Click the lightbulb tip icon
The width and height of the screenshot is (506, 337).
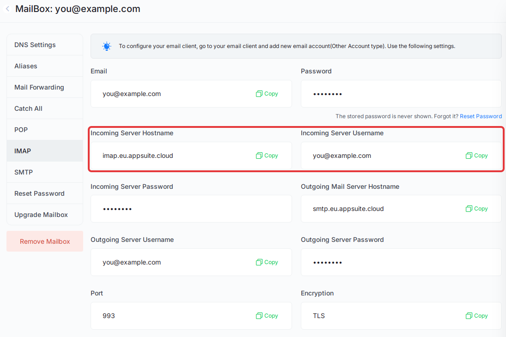[107, 46]
